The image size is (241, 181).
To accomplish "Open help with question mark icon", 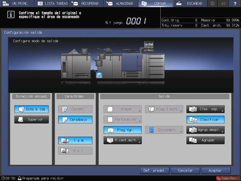I will click(235, 3).
